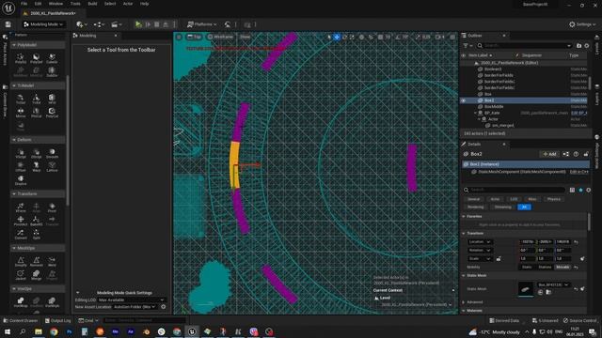Open the Actor menu

tap(128, 4)
